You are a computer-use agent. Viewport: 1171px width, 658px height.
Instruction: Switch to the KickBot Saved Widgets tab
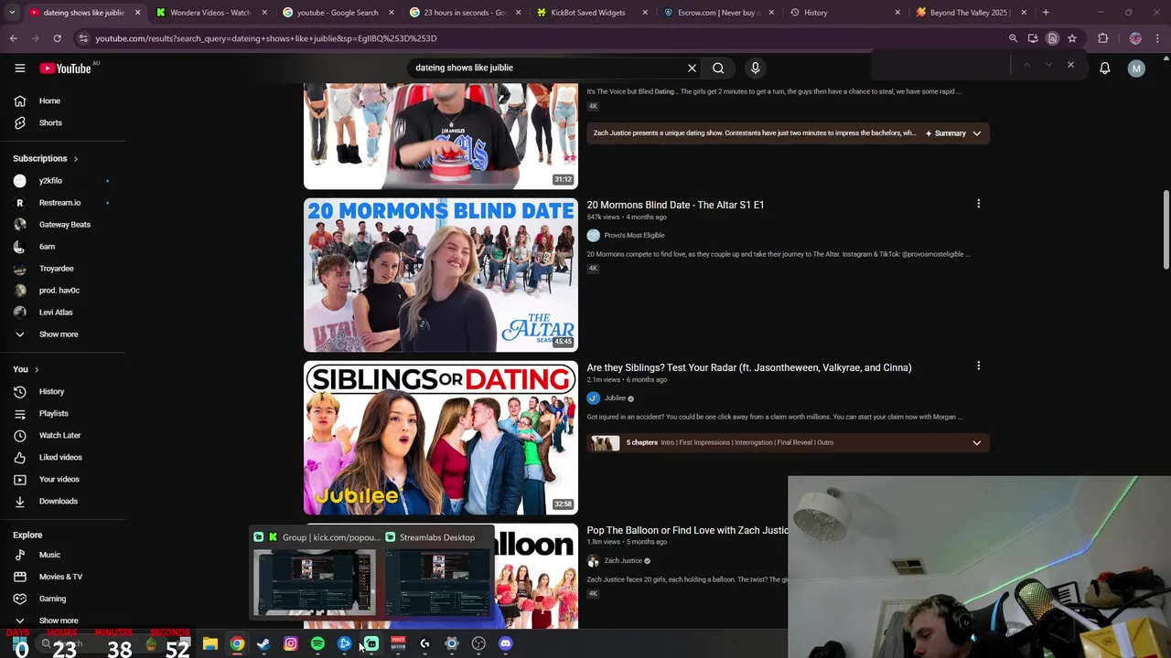tap(591, 13)
